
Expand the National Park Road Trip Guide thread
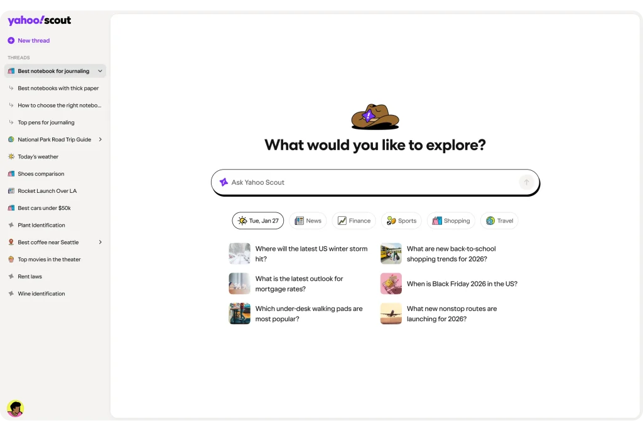(100, 139)
